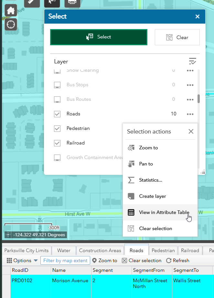Switch to the Railroad table tab

[x=190, y=250]
